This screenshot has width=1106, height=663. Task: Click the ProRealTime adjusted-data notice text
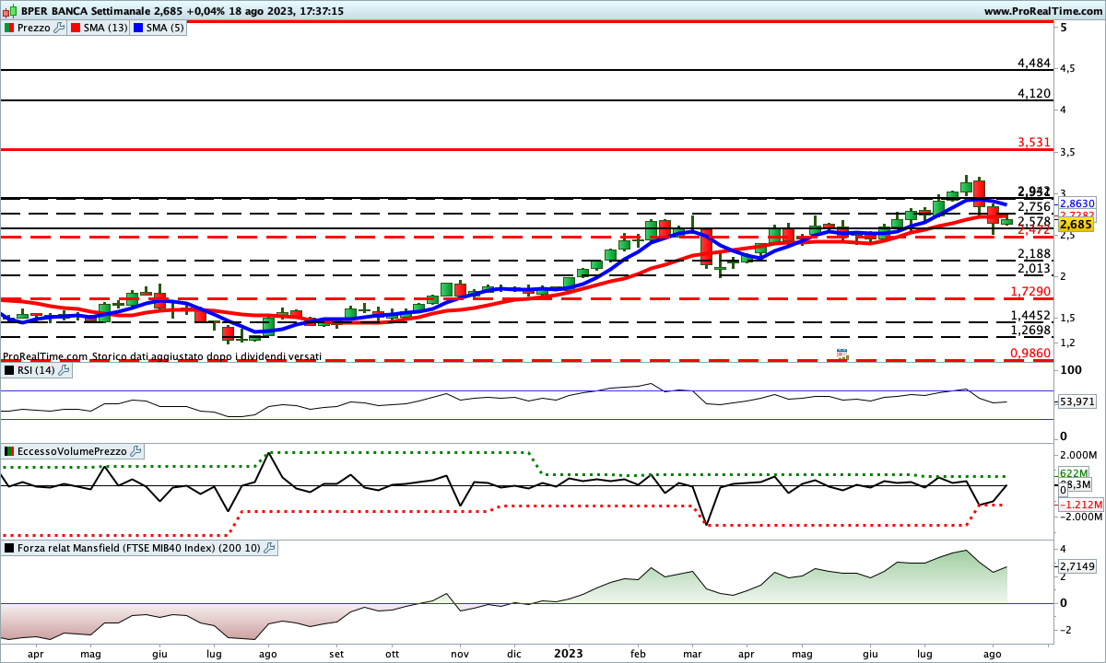(162, 355)
